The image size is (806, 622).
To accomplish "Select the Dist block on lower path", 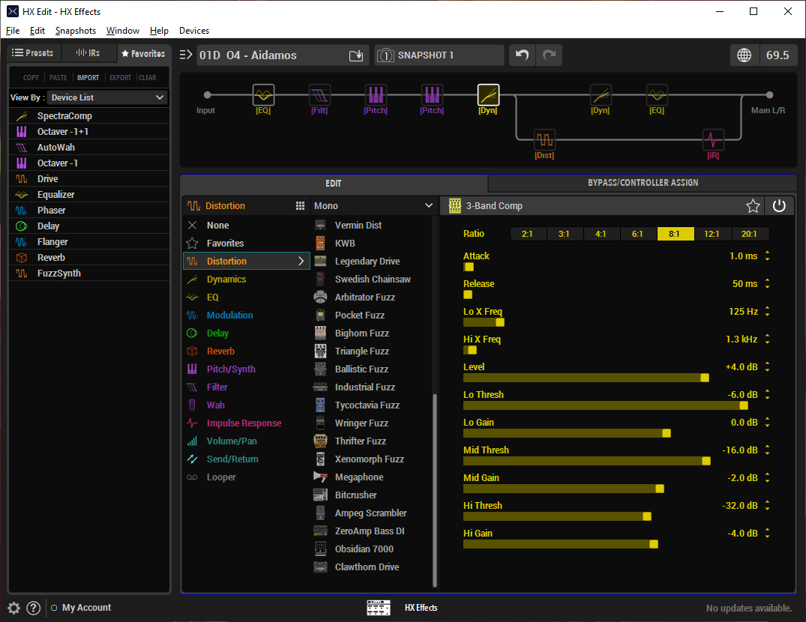I will pos(544,139).
